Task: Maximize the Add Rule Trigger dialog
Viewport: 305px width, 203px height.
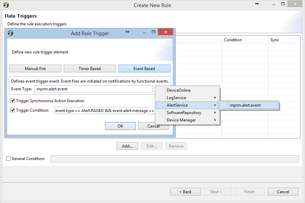Action: coord(154,32)
